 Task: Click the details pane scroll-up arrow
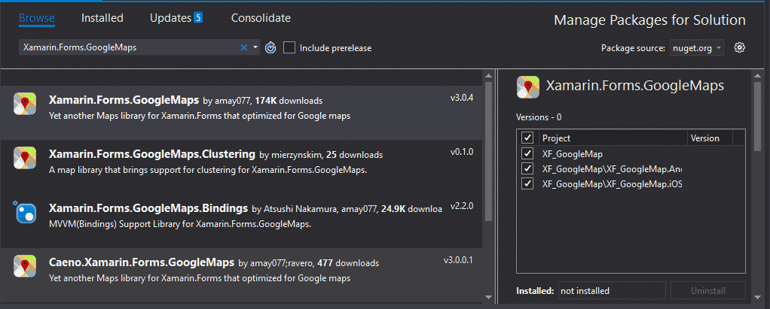tap(758, 76)
